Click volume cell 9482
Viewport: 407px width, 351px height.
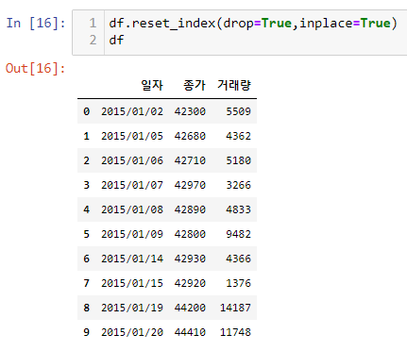tap(239, 234)
